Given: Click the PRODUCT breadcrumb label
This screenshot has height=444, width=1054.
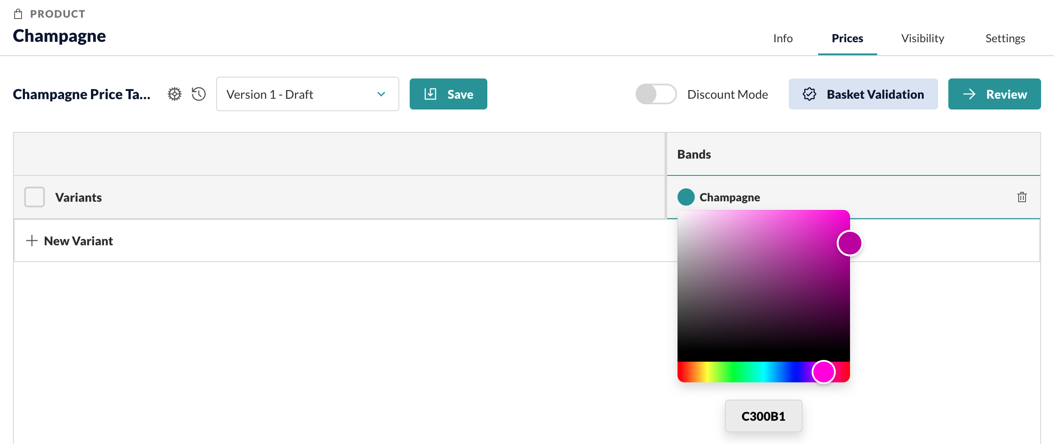Looking at the screenshot, I should pyautogui.click(x=58, y=14).
